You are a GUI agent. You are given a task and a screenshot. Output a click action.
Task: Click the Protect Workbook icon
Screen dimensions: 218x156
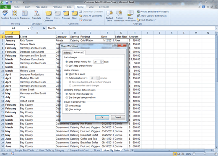pos(119,16)
